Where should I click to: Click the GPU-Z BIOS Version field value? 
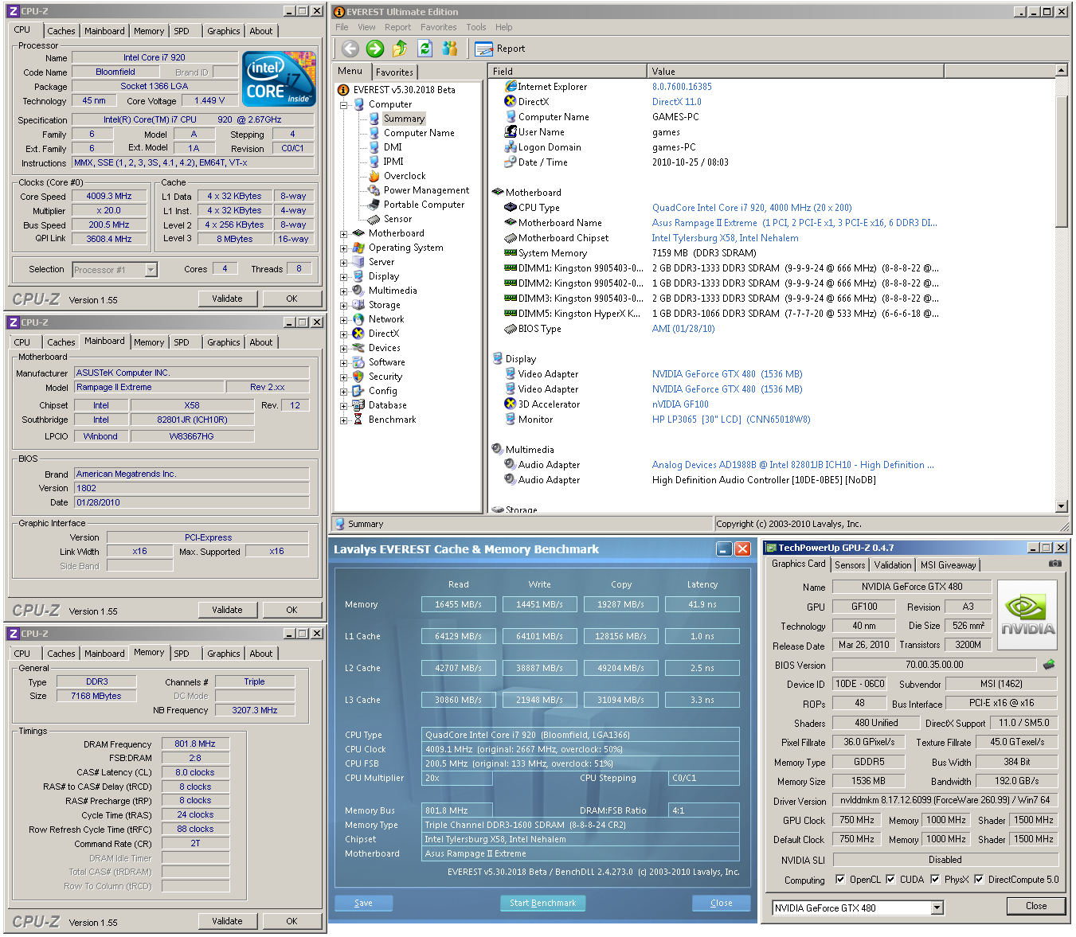point(934,664)
